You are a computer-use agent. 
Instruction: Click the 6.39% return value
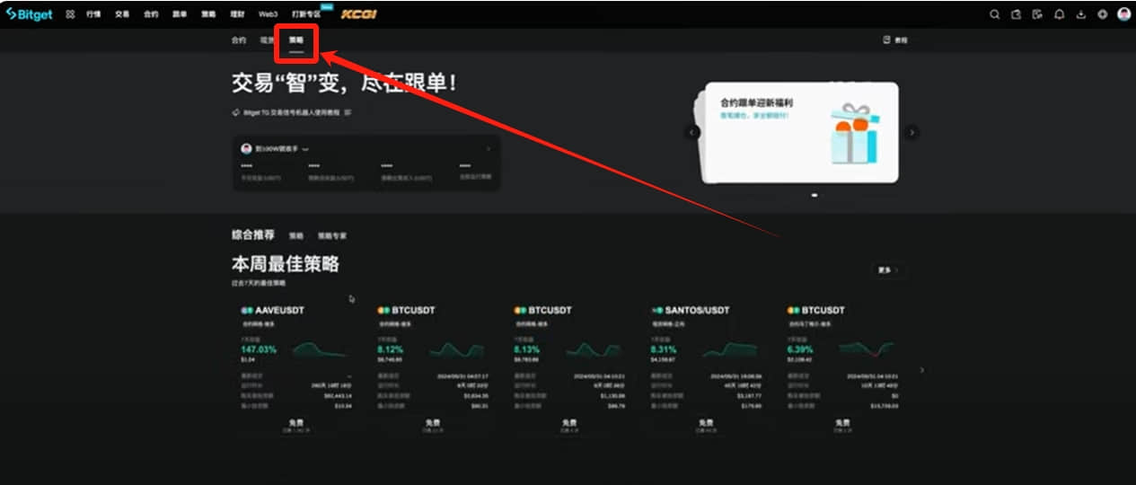click(801, 348)
